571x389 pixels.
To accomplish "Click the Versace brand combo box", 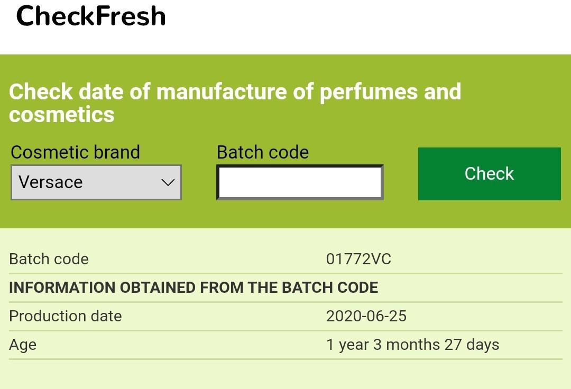I will pos(96,182).
